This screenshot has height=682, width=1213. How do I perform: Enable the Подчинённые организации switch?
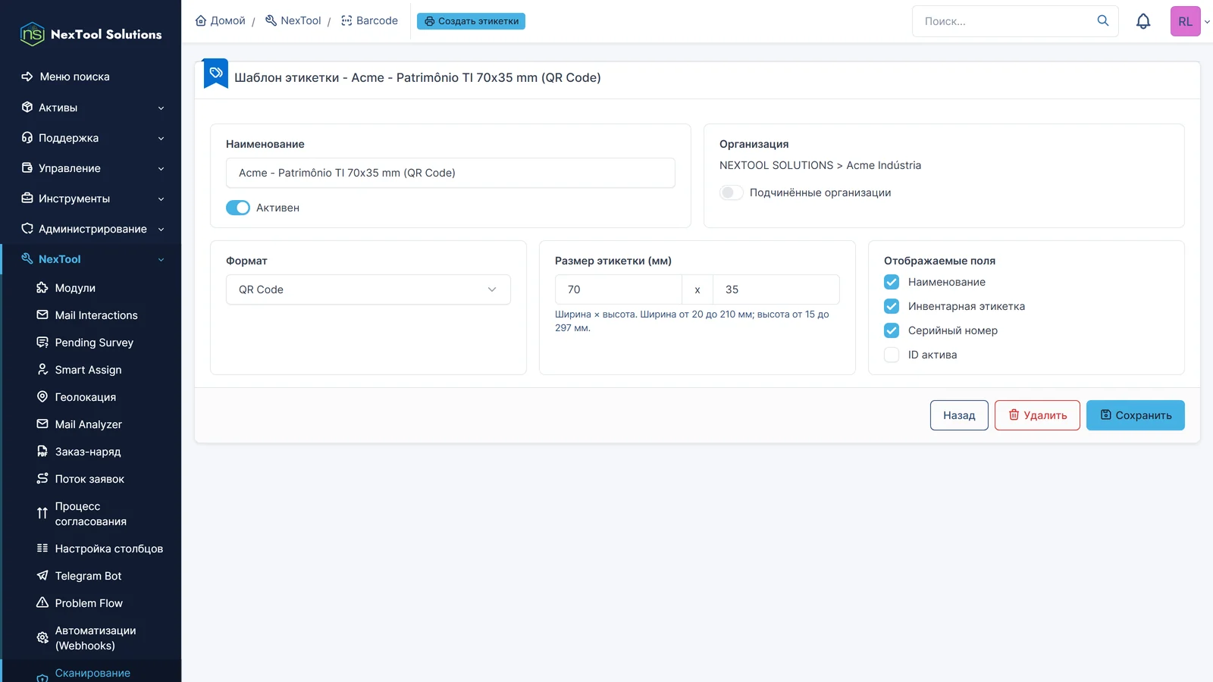[x=732, y=192]
